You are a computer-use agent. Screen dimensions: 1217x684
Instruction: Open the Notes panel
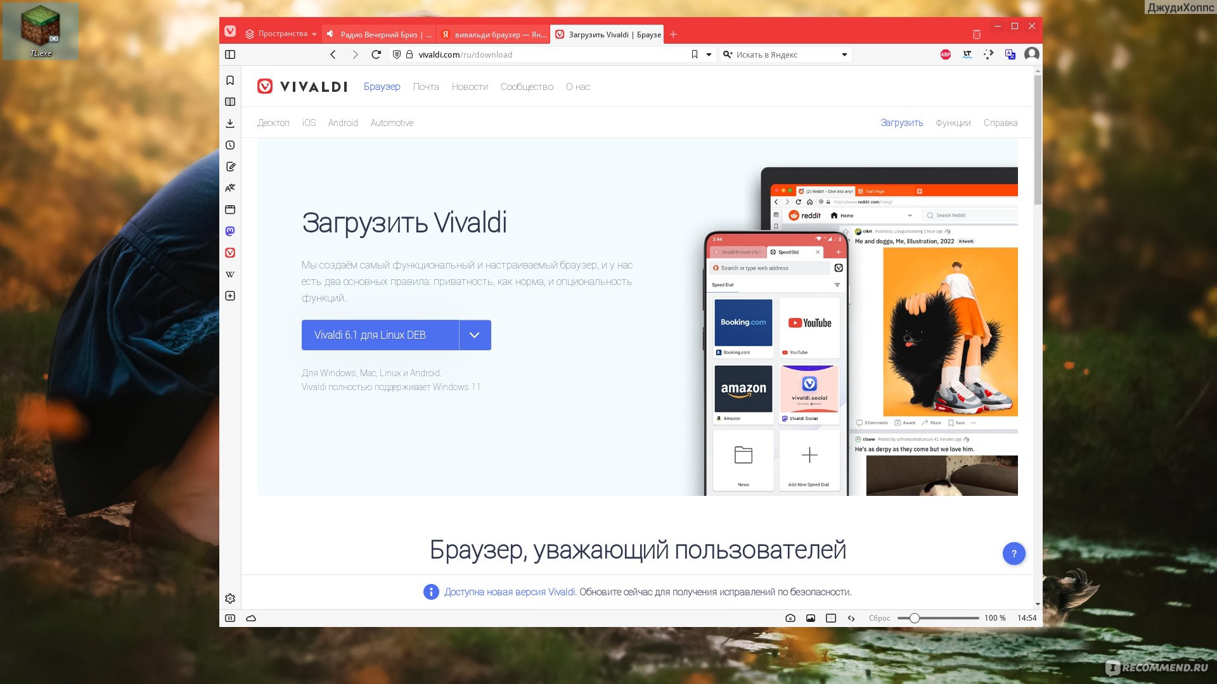tap(230, 167)
